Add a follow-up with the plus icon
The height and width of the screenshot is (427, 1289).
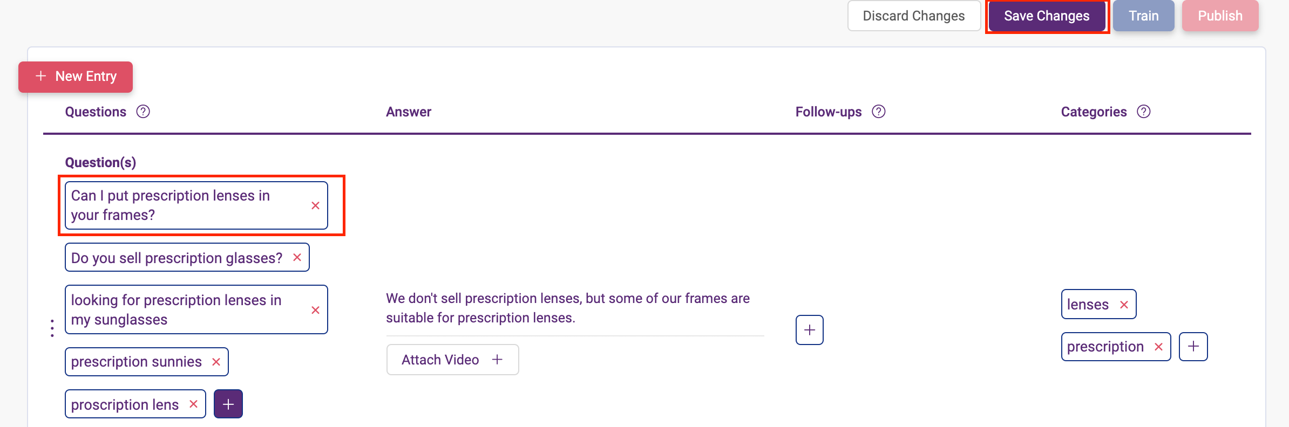[x=810, y=330]
